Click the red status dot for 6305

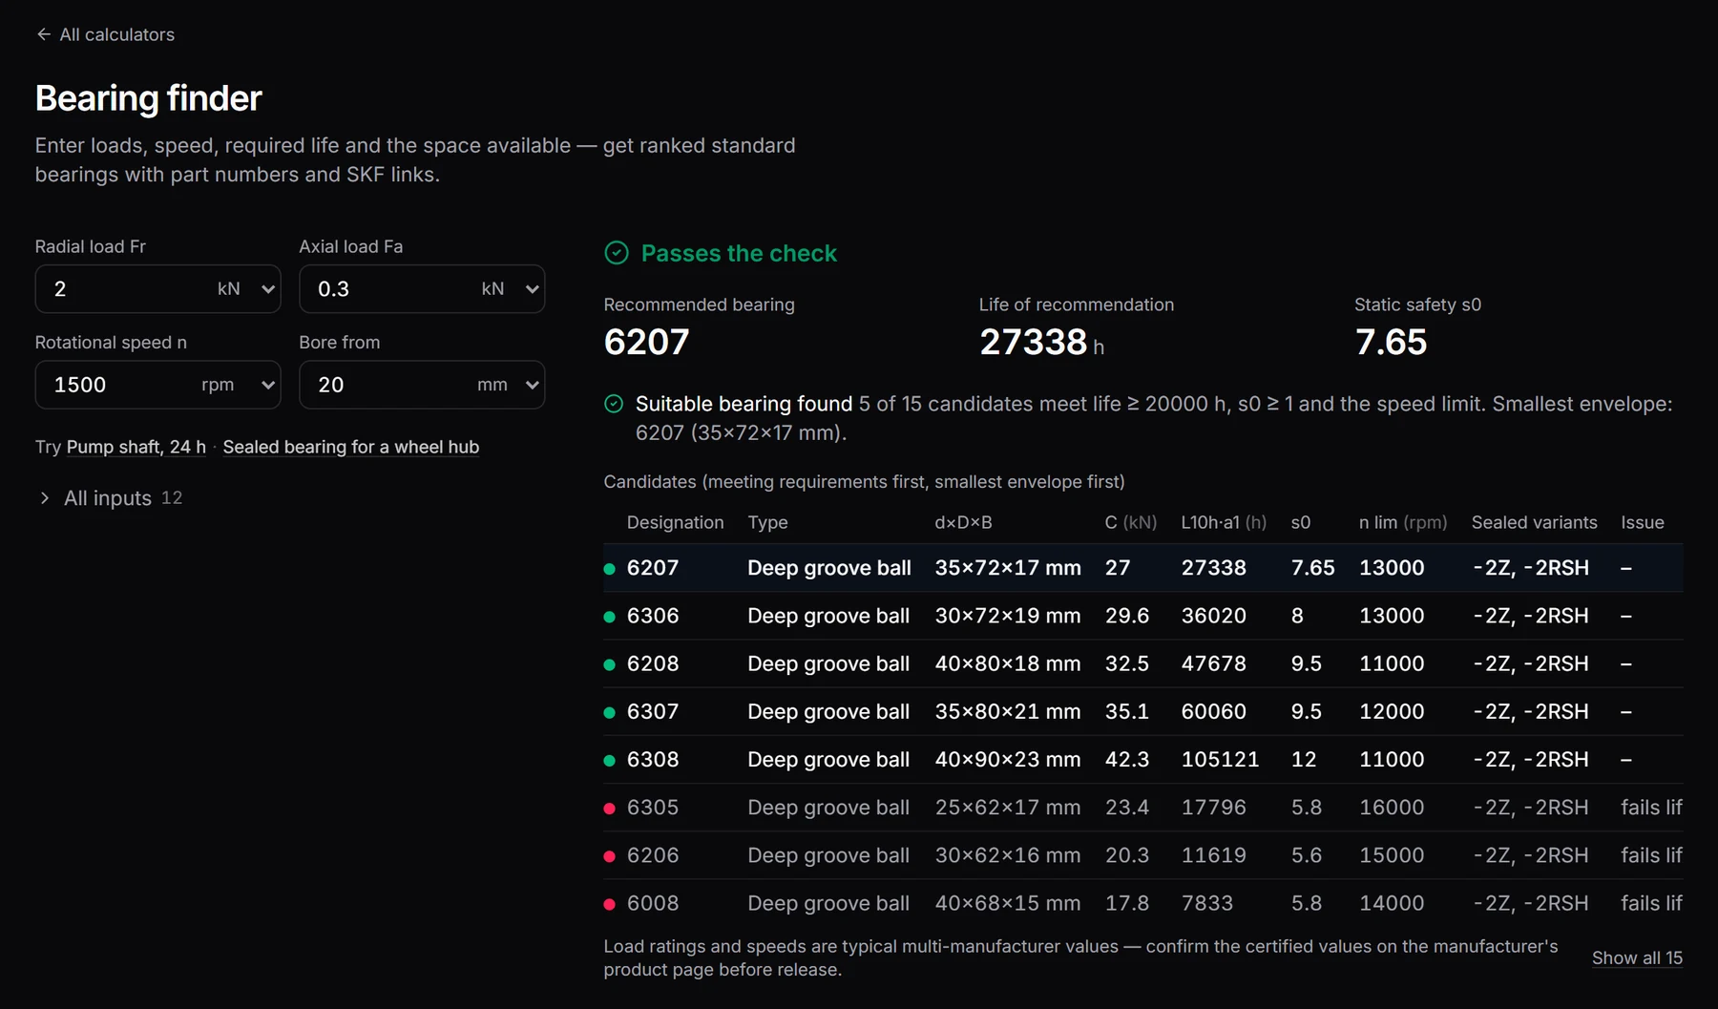click(610, 809)
